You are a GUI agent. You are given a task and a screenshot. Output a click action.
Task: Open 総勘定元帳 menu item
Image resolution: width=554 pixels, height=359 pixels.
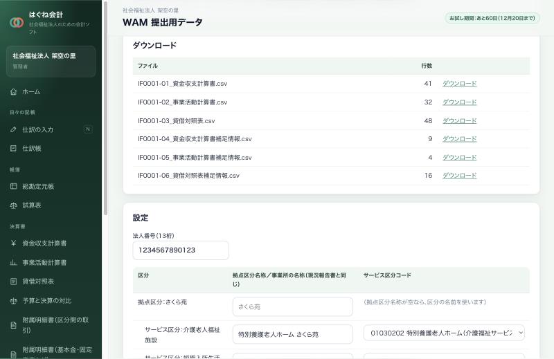51,186
